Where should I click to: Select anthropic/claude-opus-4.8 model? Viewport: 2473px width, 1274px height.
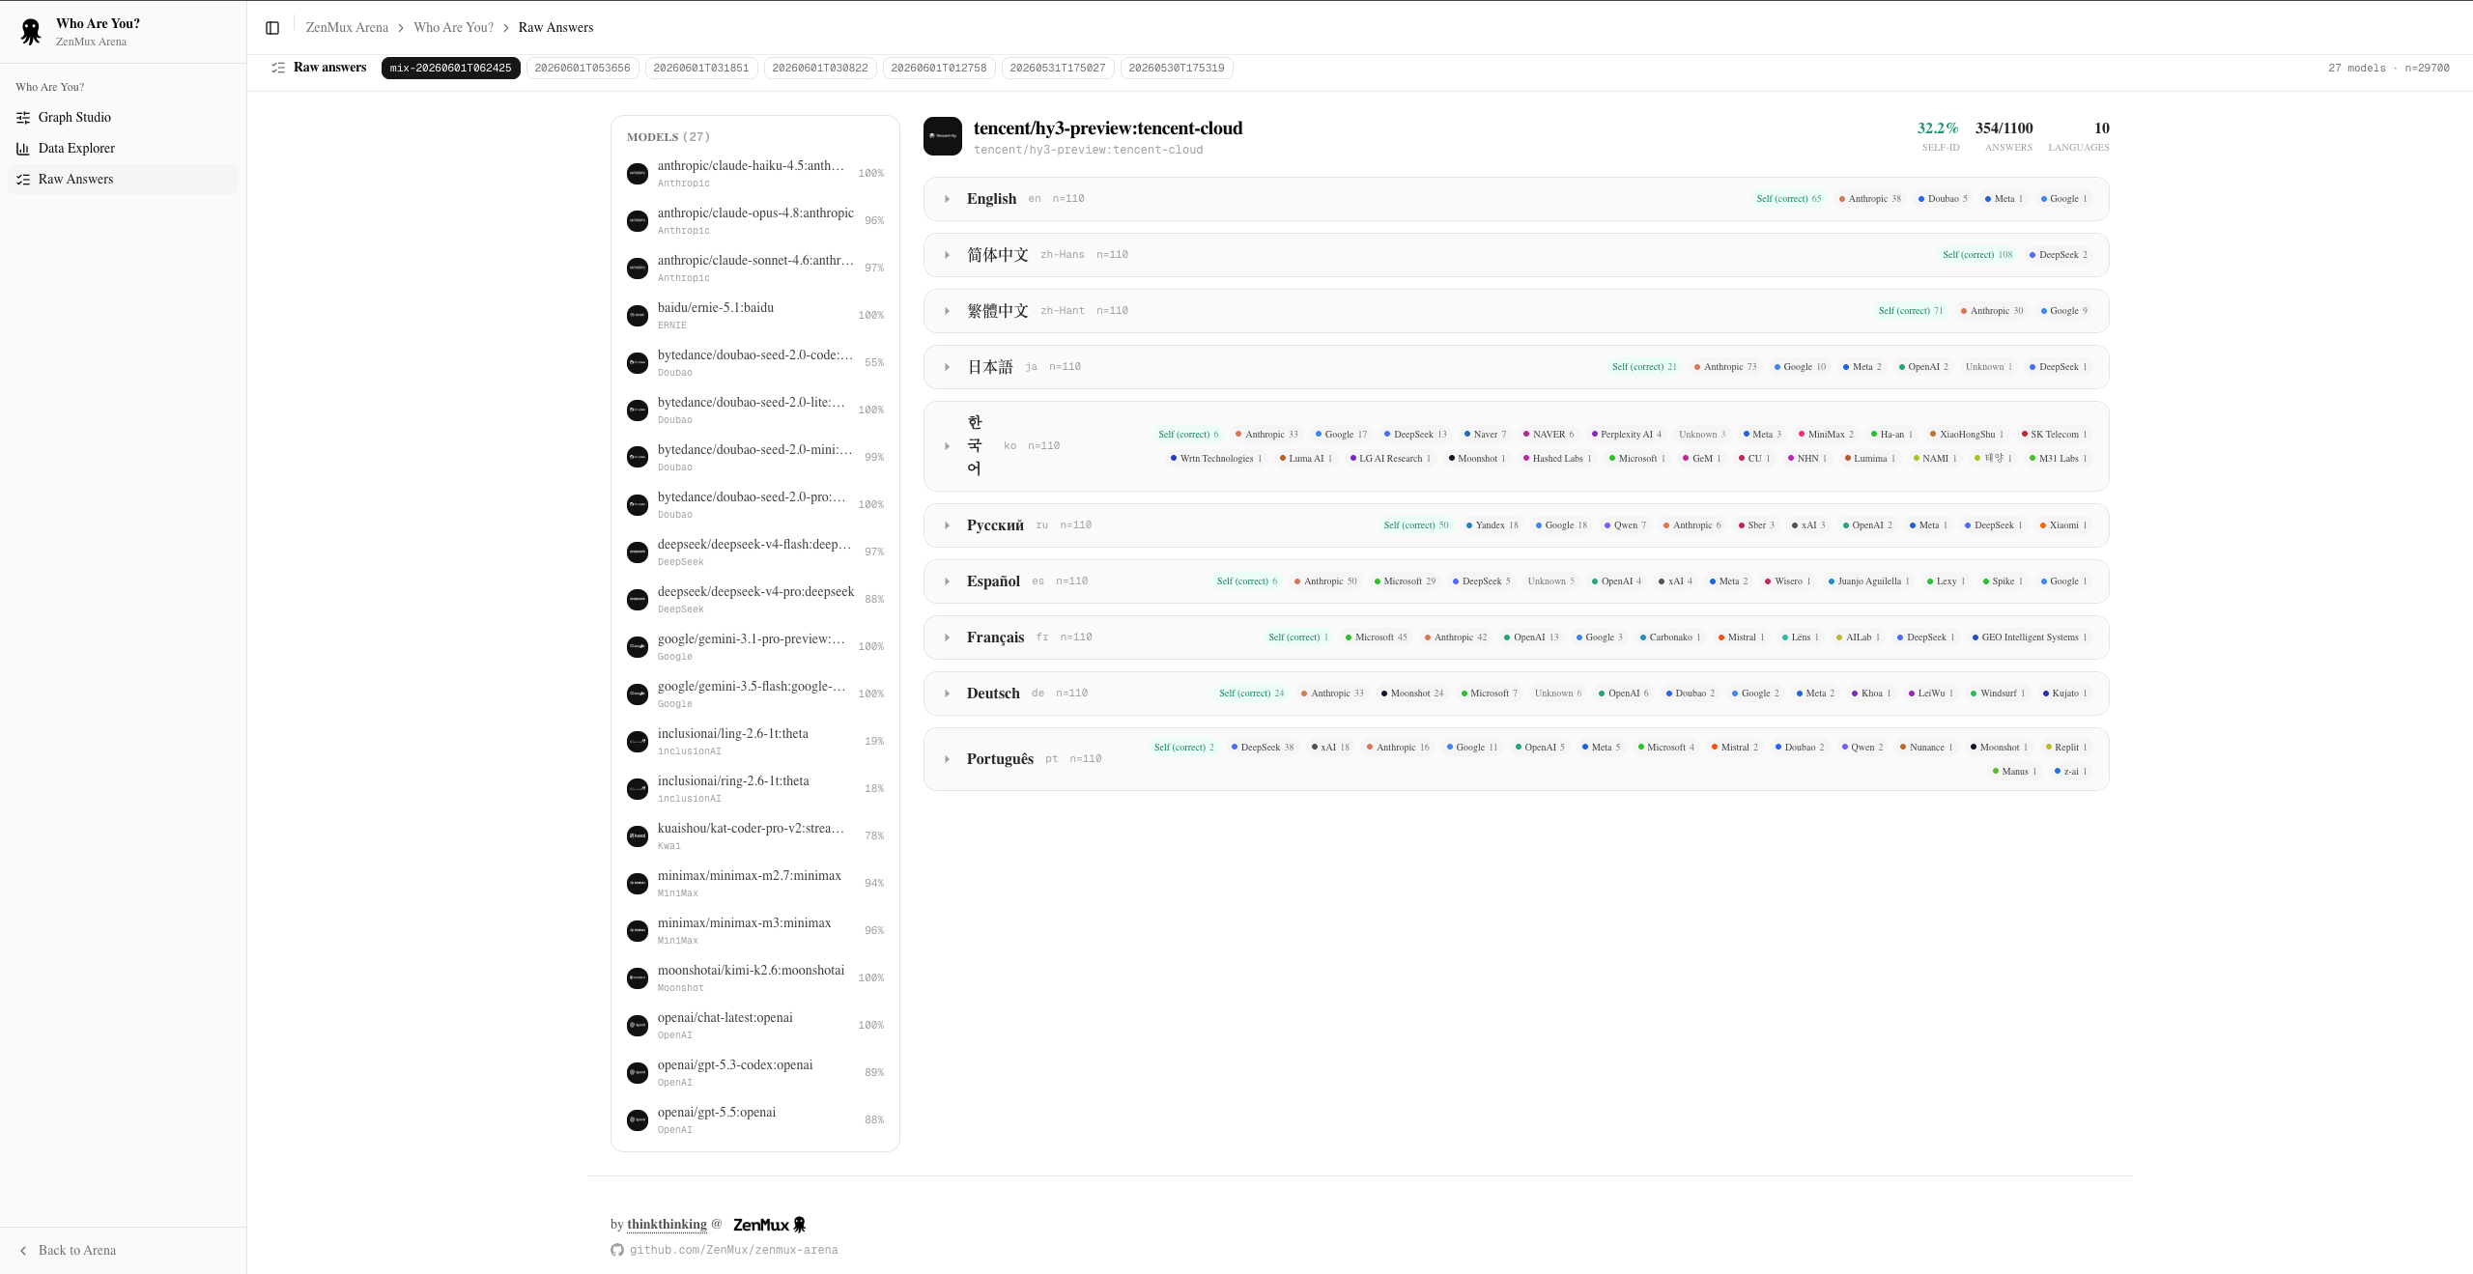pos(755,221)
